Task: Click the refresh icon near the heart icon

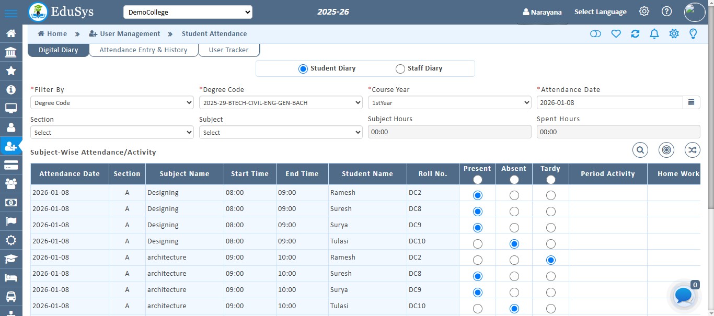Action: click(635, 33)
